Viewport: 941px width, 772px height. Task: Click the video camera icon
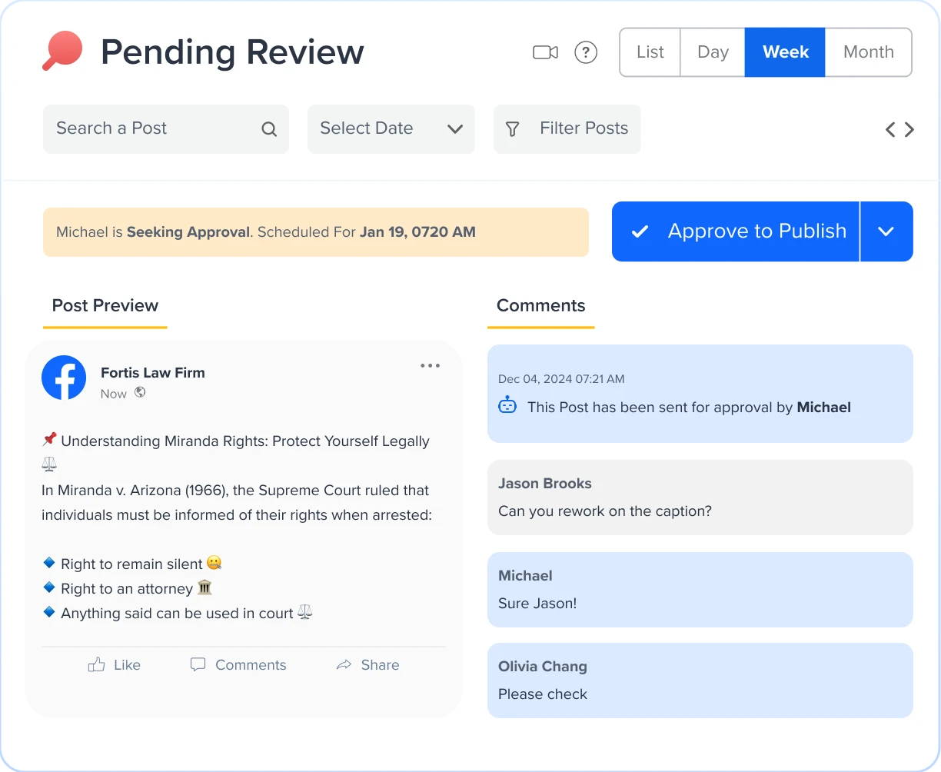545,52
